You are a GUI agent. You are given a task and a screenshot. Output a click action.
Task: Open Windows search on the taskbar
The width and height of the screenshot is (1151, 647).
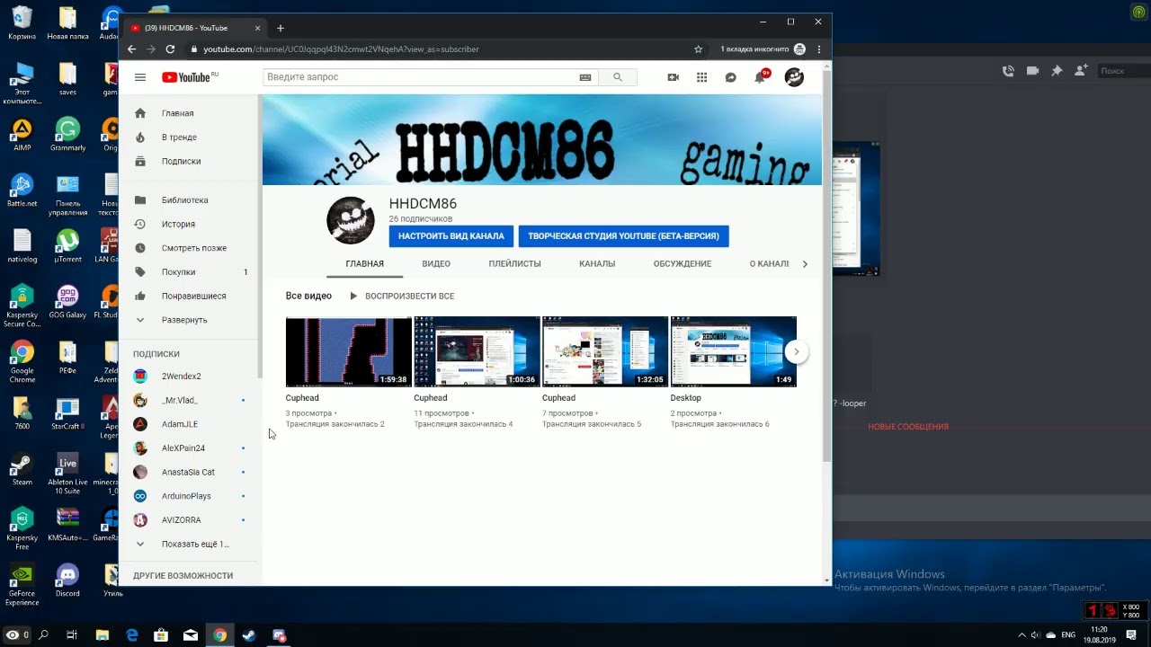click(x=42, y=635)
